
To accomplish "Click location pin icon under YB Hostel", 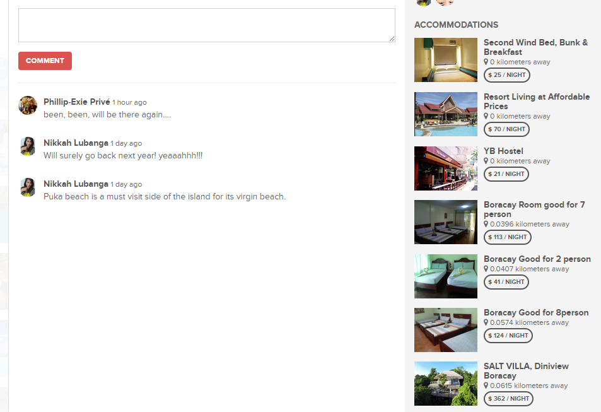I will pos(486,161).
